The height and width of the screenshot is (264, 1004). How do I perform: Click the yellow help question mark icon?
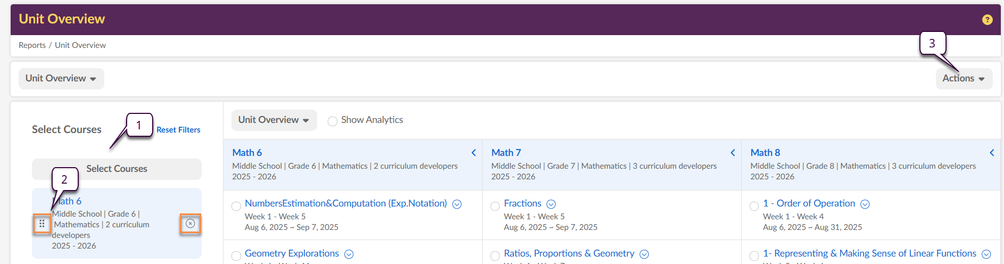987,20
